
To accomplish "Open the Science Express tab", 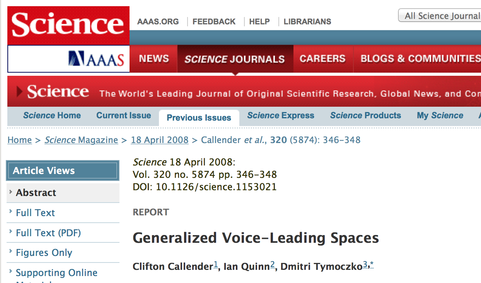I will [x=281, y=116].
